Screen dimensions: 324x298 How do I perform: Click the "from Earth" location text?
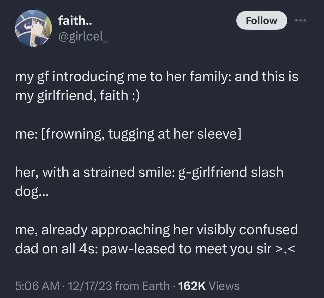point(142,286)
